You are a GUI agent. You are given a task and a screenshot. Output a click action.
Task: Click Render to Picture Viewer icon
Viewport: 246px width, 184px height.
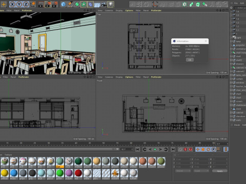tap(48, 4)
